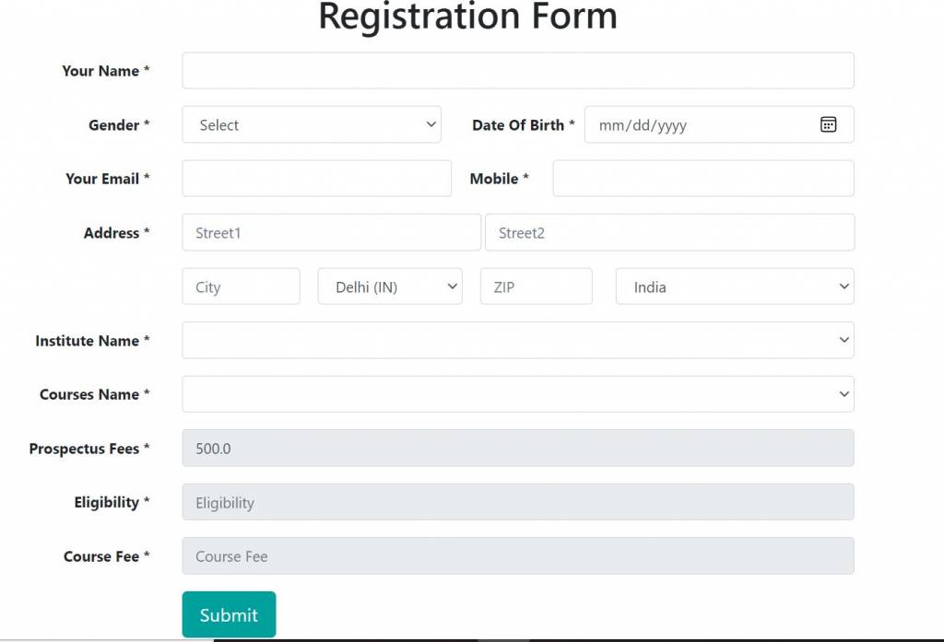
Task: Open the India country dropdown
Action: [734, 287]
